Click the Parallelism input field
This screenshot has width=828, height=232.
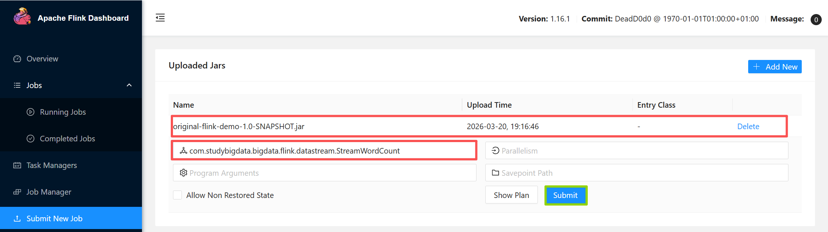click(637, 151)
